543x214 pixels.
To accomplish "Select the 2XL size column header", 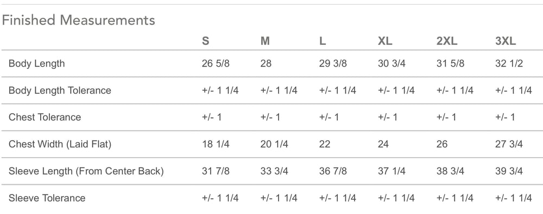I will coord(447,41).
